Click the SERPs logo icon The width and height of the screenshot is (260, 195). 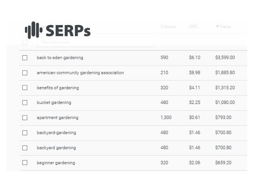coord(34,30)
